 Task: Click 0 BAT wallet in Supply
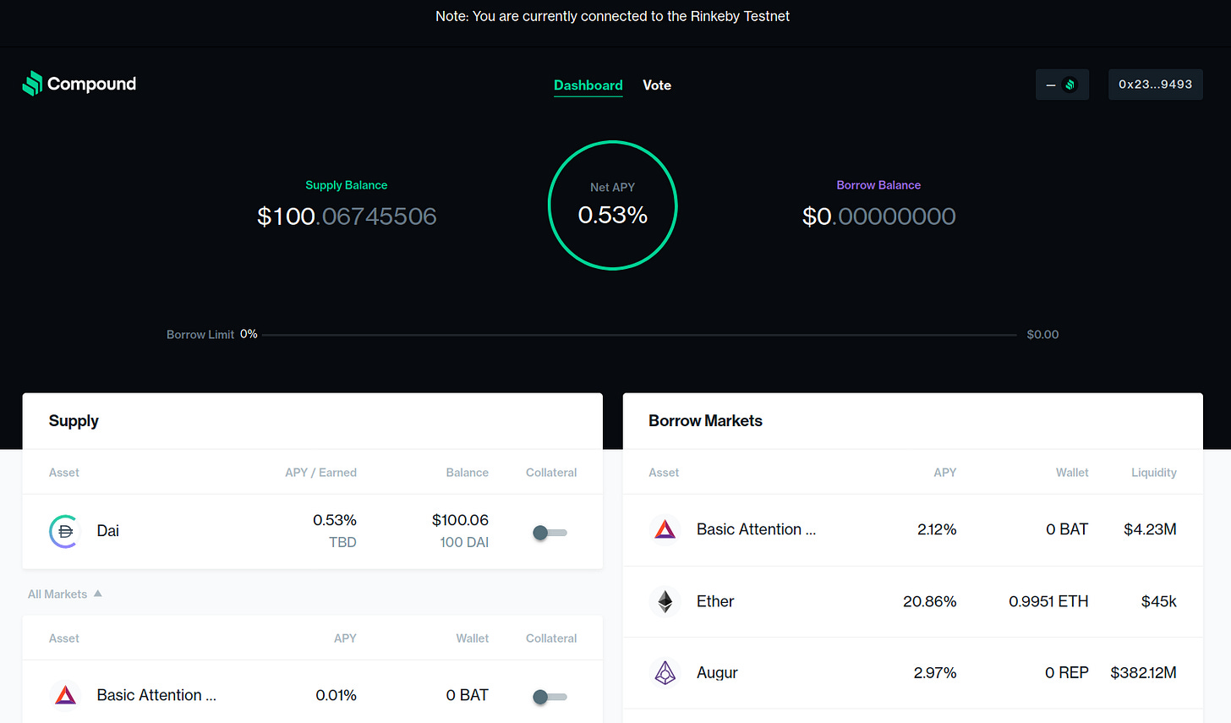coord(468,695)
